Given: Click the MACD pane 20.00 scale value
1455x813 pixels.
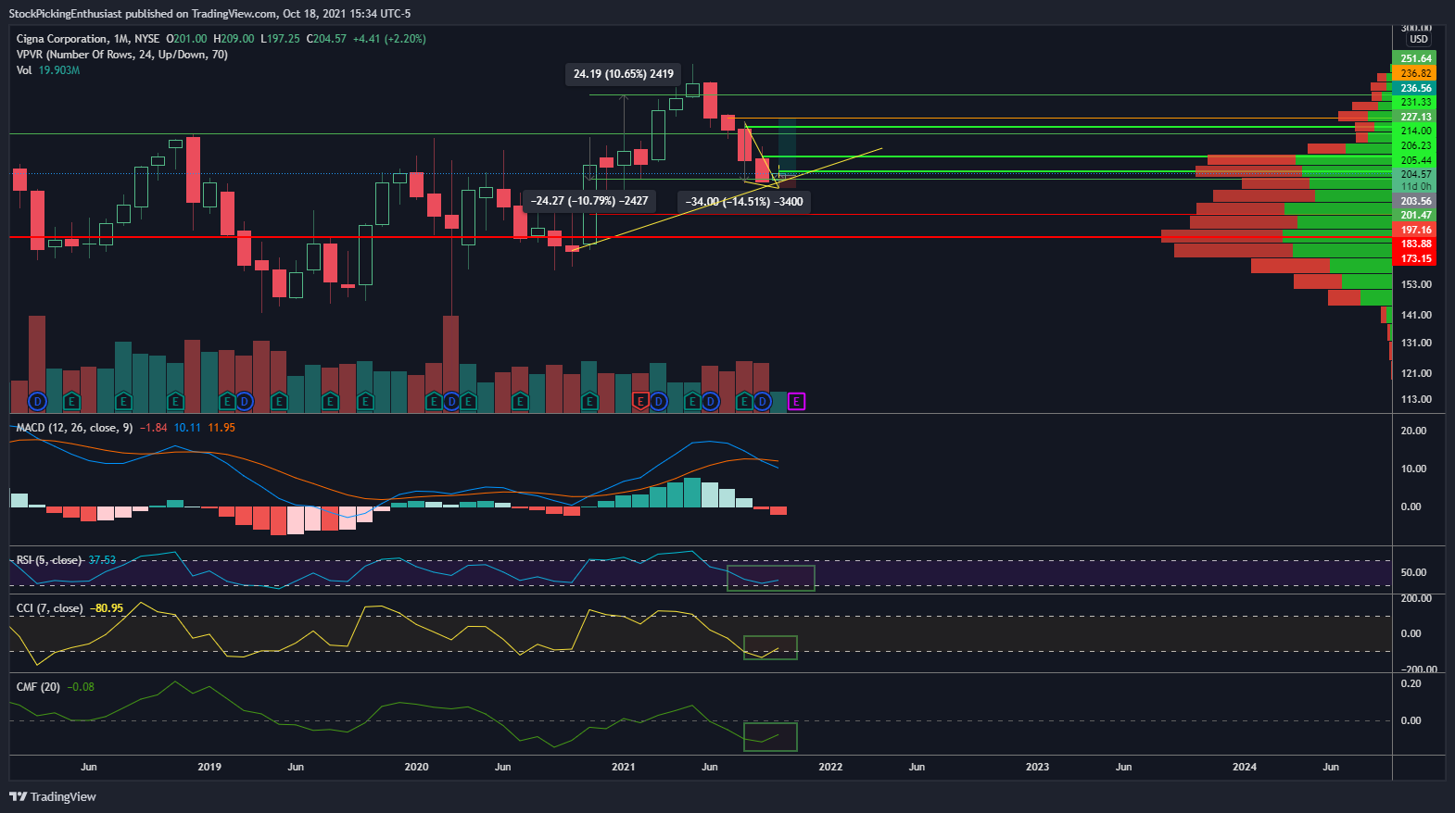Looking at the screenshot, I should point(1413,431).
